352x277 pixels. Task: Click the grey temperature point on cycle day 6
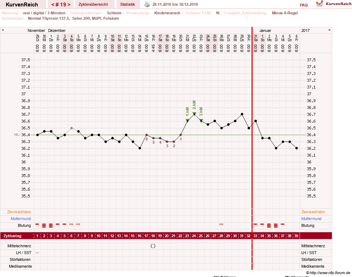point(72,128)
